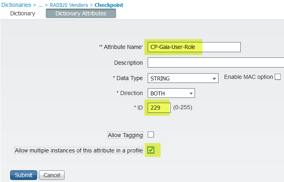Click the Cancel button
The height and width of the screenshot is (182, 284).
(x=52, y=175)
